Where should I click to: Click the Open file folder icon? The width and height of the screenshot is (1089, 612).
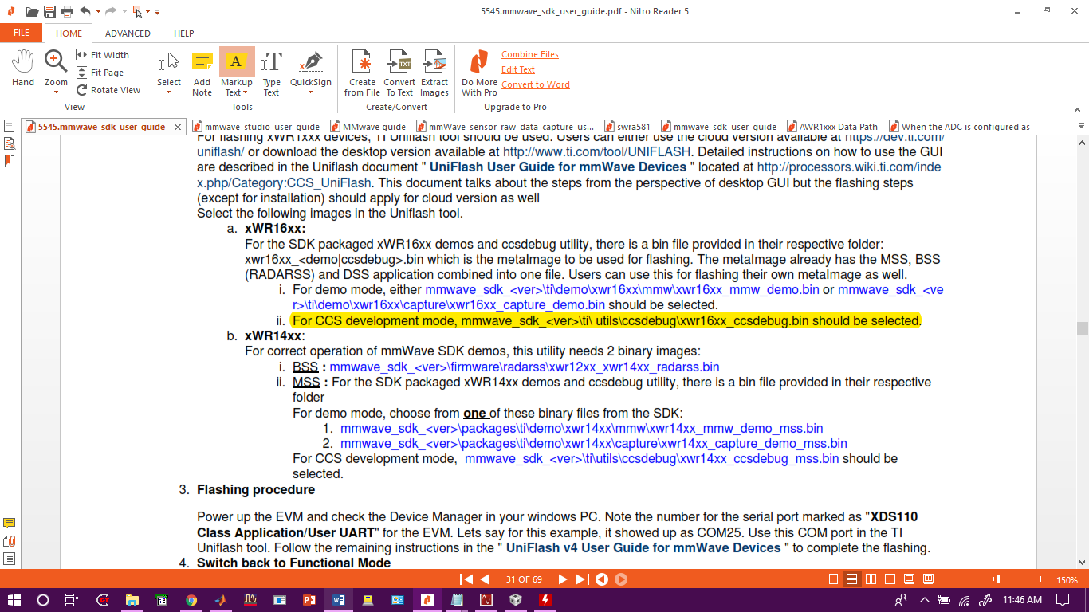32,11
